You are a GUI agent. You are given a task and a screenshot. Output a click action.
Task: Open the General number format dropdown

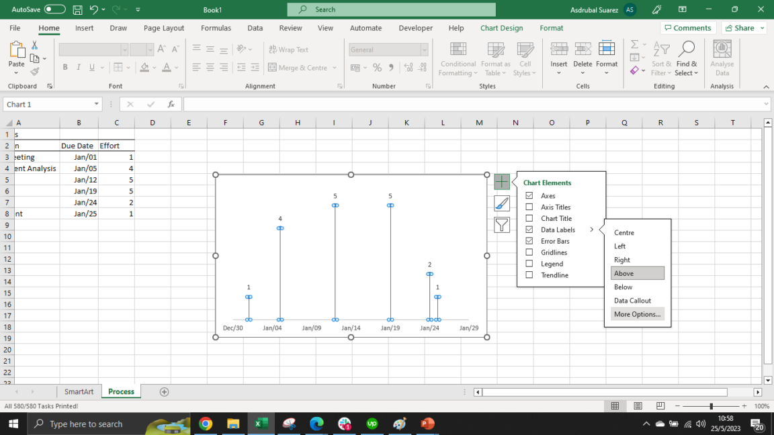pos(424,49)
